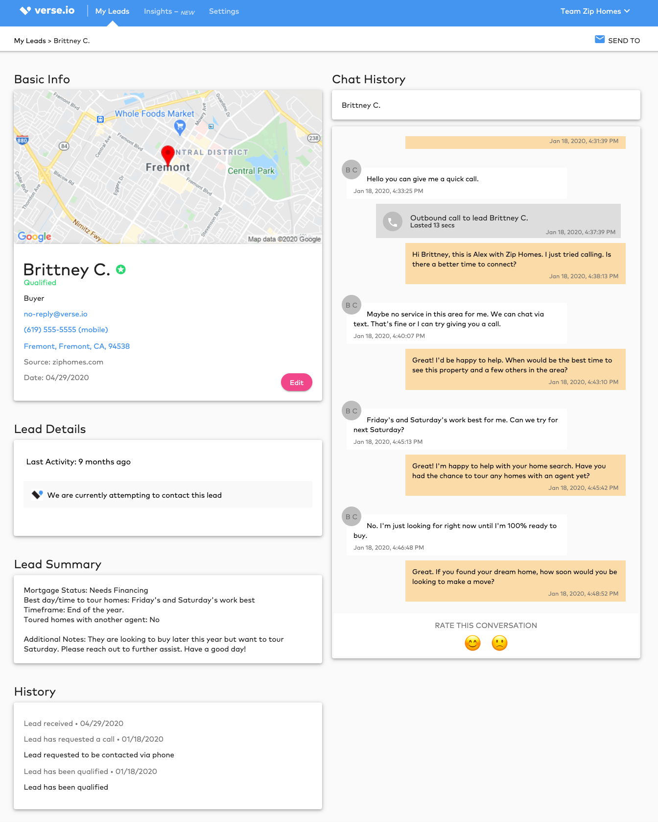Rate conversation with happy smiley face
Viewport: 658px width, 822px height.
(x=472, y=643)
